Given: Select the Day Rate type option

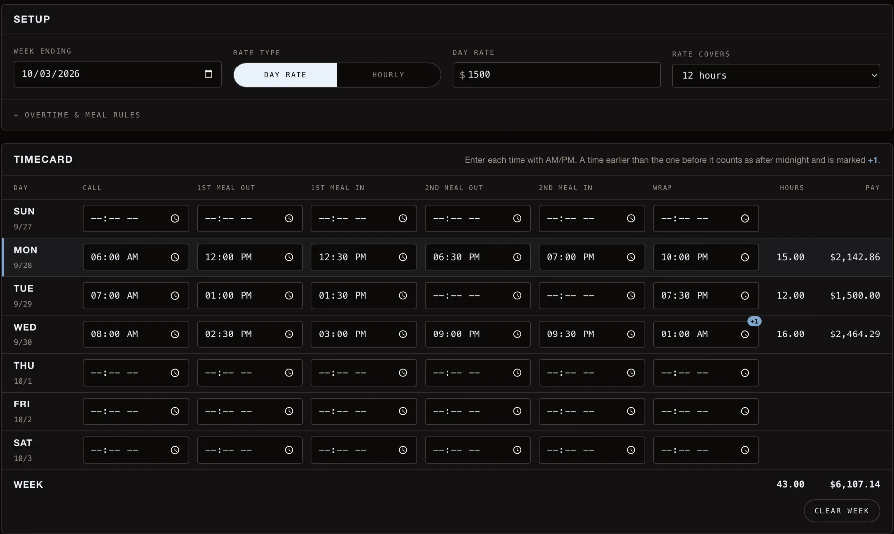Looking at the screenshot, I should click(x=286, y=75).
